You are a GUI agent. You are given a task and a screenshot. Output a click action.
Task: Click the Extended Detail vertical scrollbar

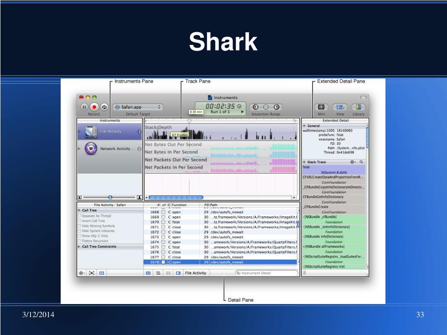pos(368,137)
